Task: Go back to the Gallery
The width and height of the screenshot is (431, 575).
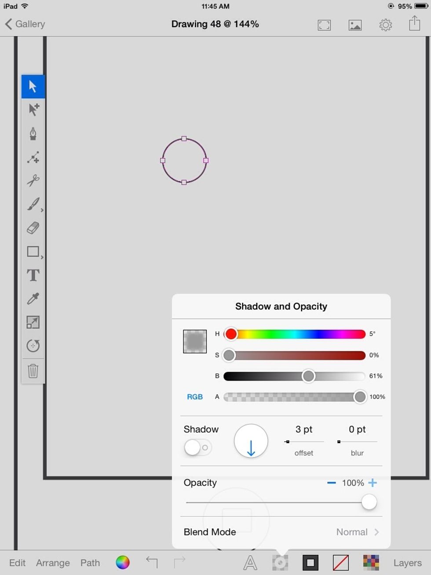Action: (25, 24)
